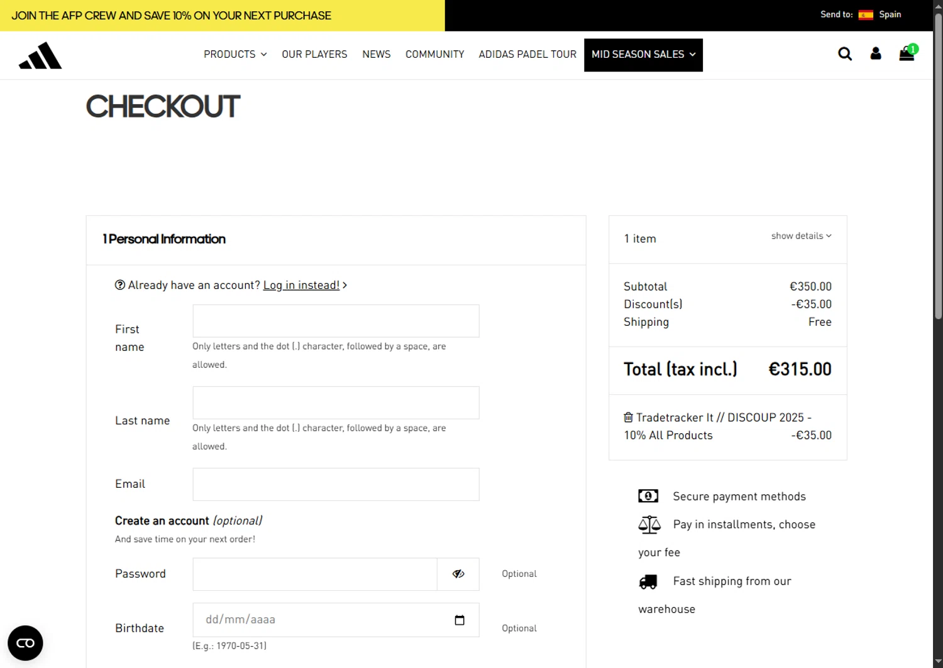Image resolution: width=943 pixels, height=668 pixels.
Task: Click the fast shipping truck icon
Action: (x=648, y=582)
